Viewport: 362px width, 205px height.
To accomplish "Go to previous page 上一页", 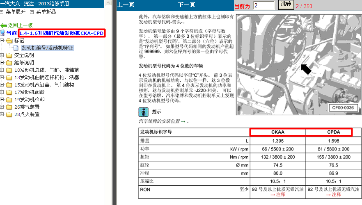I will pos(126,5).
